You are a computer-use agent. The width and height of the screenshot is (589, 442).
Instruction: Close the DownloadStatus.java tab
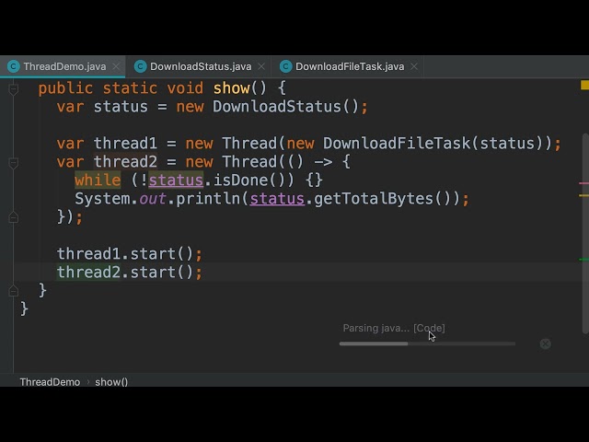[x=261, y=66]
